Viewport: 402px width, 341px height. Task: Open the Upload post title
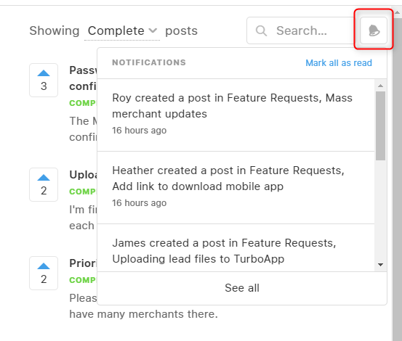click(x=84, y=175)
